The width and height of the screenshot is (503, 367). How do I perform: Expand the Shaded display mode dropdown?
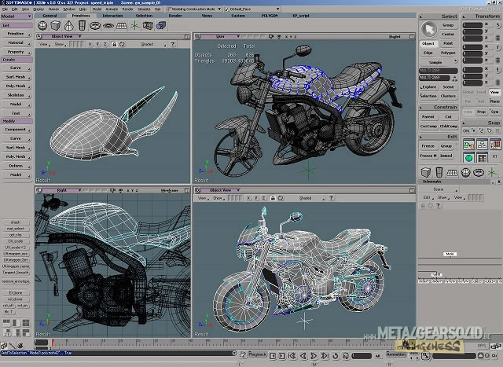point(150,44)
